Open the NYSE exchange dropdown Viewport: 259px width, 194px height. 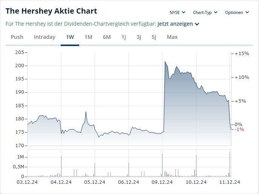click(x=177, y=12)
